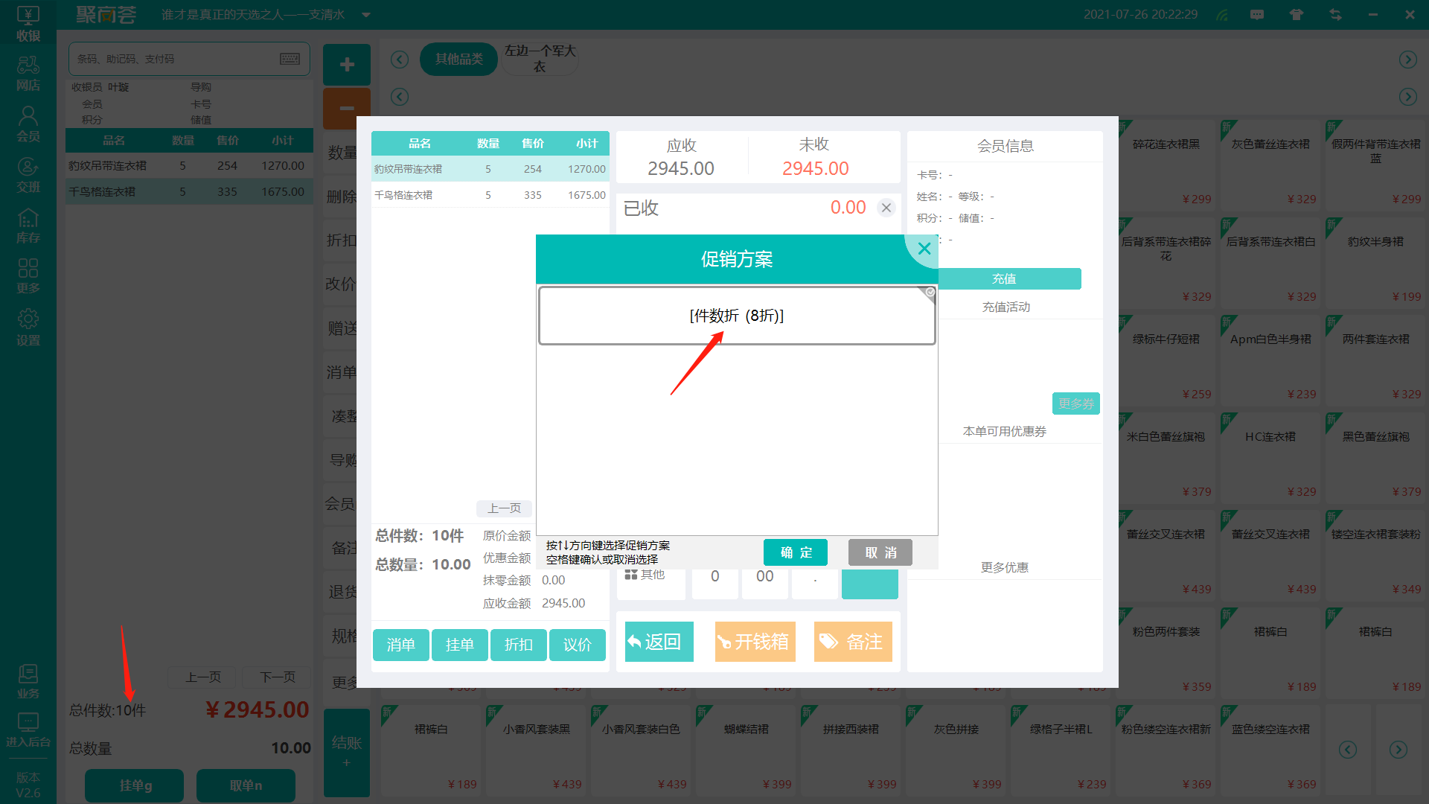The image size is (1429, 804).
Task: Open the skin theme shirt icon
Action: click(x=1297, y=15)
